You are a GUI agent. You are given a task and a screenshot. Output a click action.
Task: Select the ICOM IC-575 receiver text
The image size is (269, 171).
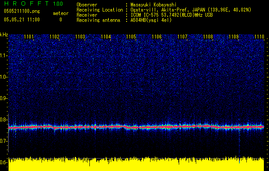click(x=171, y=15)
